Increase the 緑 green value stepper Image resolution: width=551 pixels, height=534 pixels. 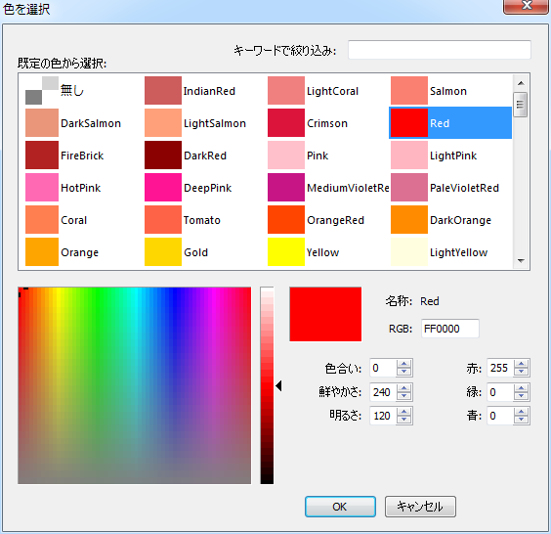point(521,388)
